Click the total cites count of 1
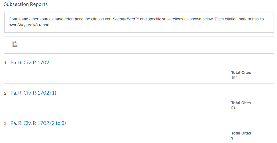This screenshot has height=143, width=277. click(x=232, y=138)
